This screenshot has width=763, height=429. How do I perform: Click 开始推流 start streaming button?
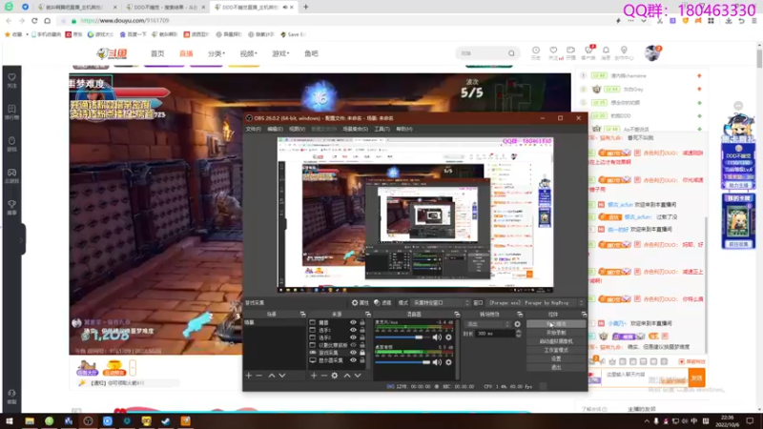tap(556, 324)
